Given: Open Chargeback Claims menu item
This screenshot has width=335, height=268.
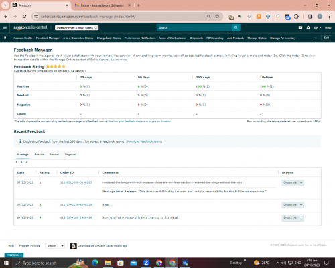Looking at the screenshot, I should pos(109,38).
